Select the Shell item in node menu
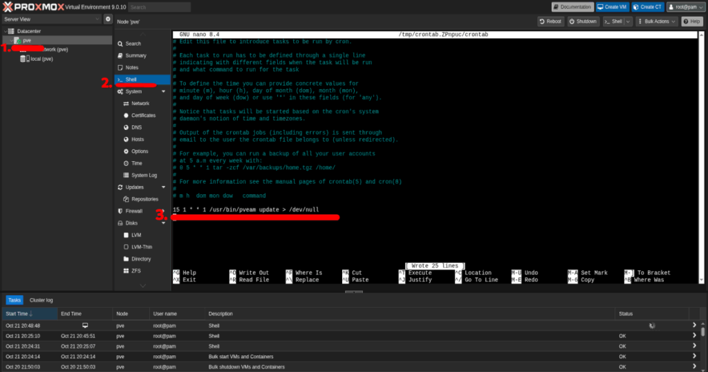The image size is (708, 372). (131, 80)
